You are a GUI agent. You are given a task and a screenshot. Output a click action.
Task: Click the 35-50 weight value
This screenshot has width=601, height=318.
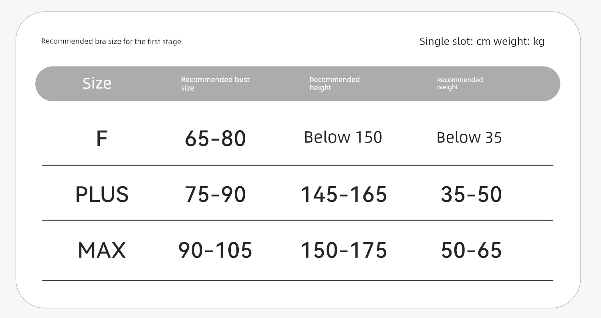[471, 195]
